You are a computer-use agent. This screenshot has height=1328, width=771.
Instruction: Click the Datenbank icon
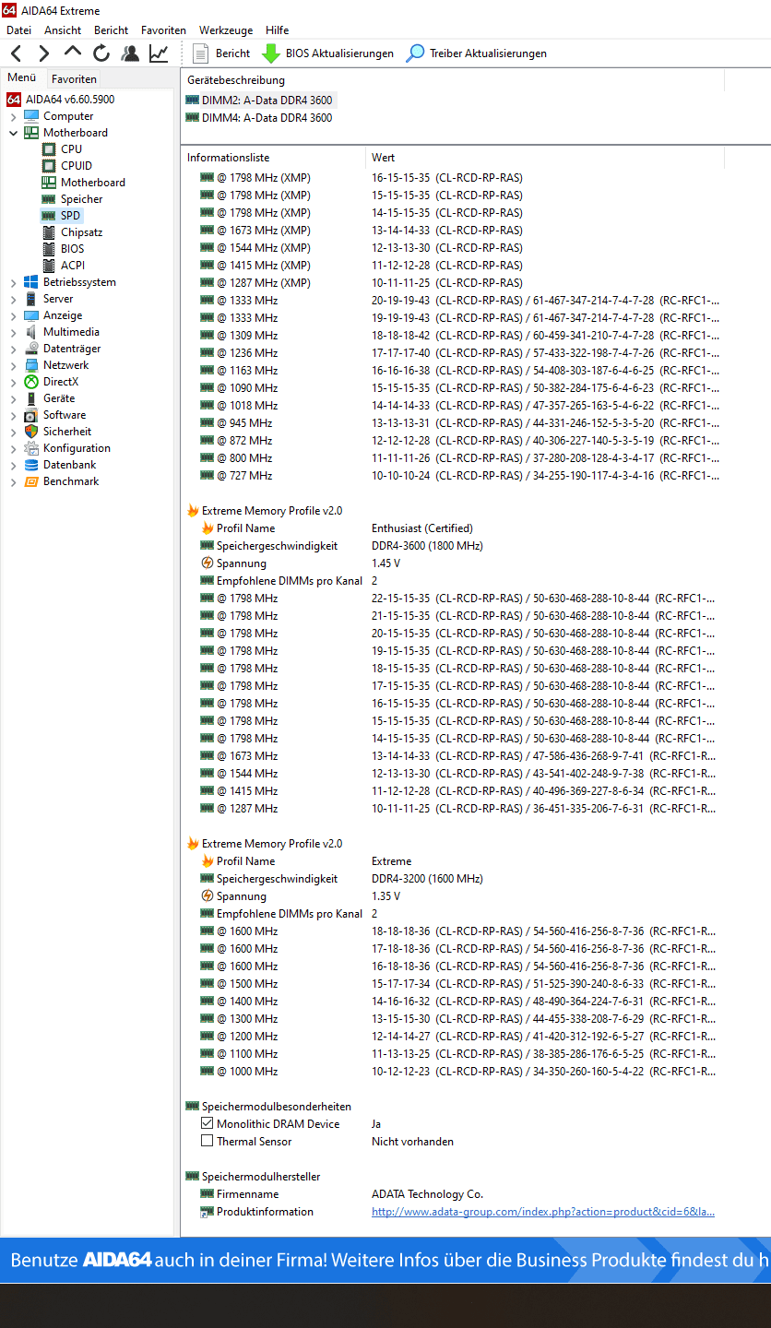click(31, 465)
